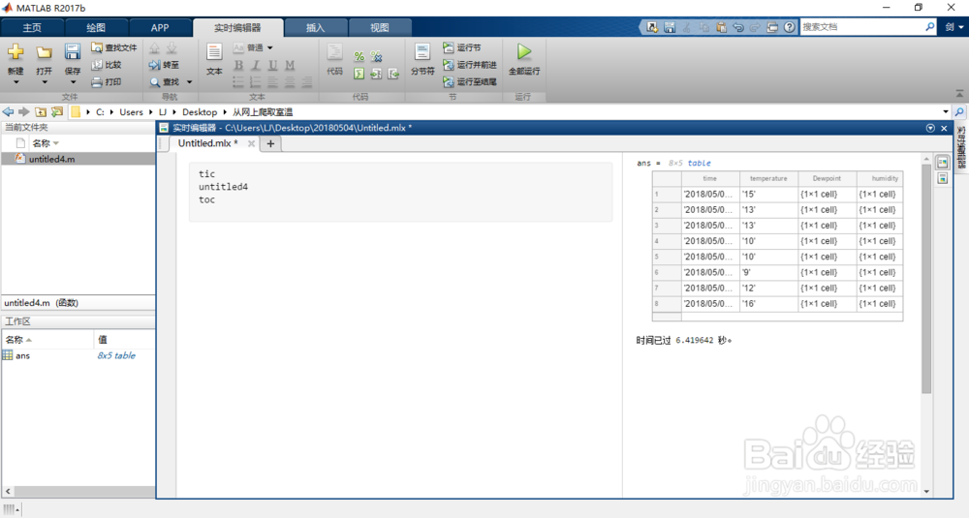Click the comment percent icon
This screenshot has height=518, width=969.
tap(359, 57)
